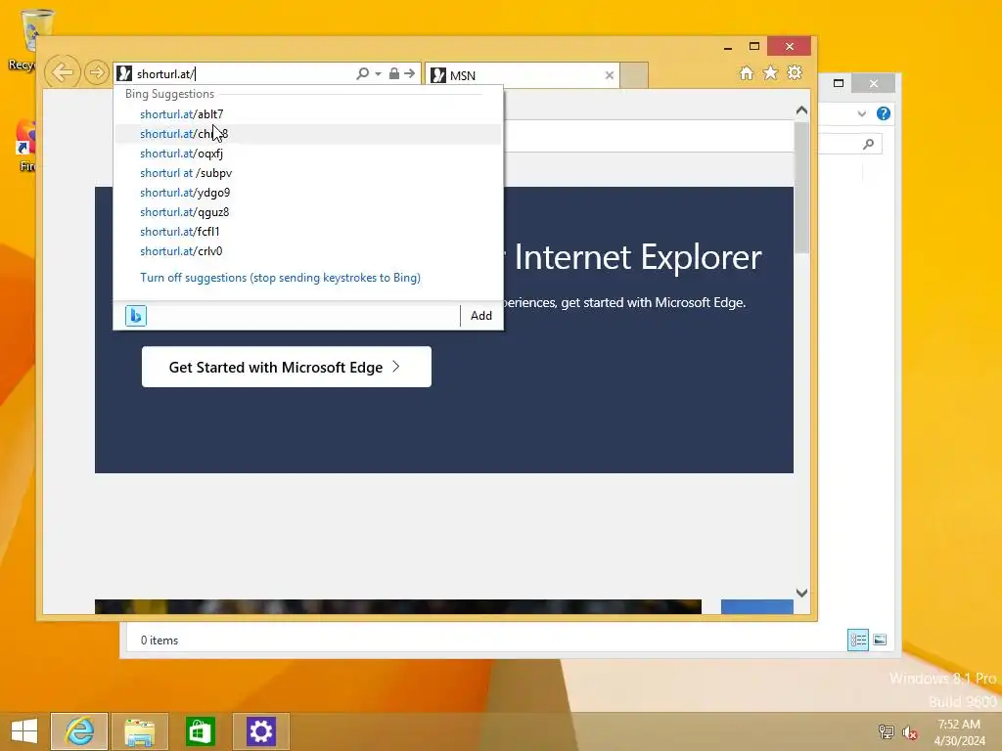Select suggestion shorturl.at/crlv0

[308, 251]
